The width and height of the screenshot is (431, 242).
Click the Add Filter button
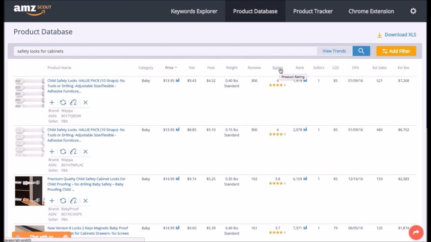(x=396, y=51)
